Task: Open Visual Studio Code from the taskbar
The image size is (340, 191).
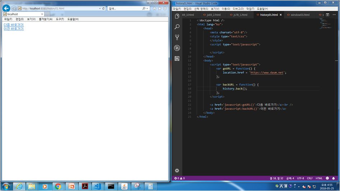Action: tap(97, 186)
